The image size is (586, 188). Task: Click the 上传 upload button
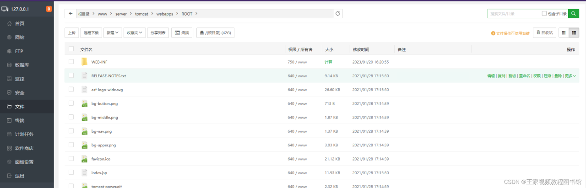tap(71, 33)
